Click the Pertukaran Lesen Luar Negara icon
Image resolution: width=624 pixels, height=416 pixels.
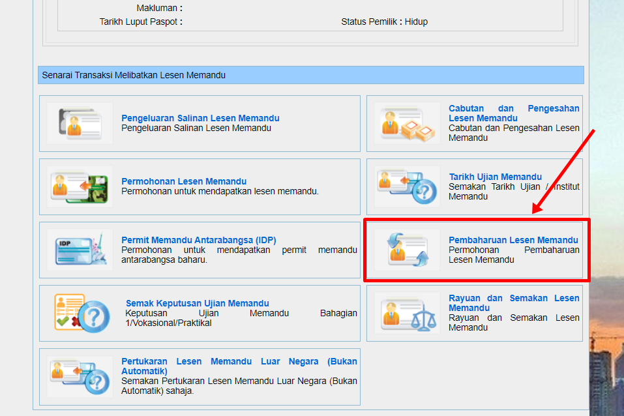tap(80, 376)
